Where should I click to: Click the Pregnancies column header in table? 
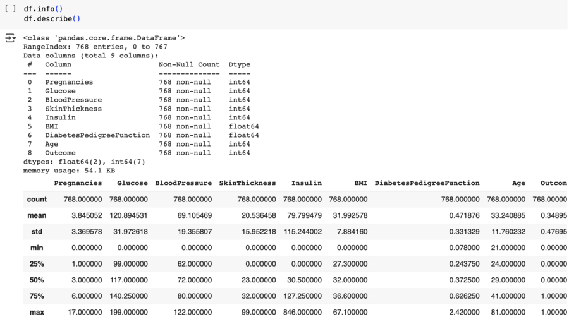coord(78,183)
